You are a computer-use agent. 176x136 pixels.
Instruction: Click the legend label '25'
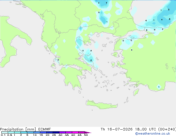(54, 135)
